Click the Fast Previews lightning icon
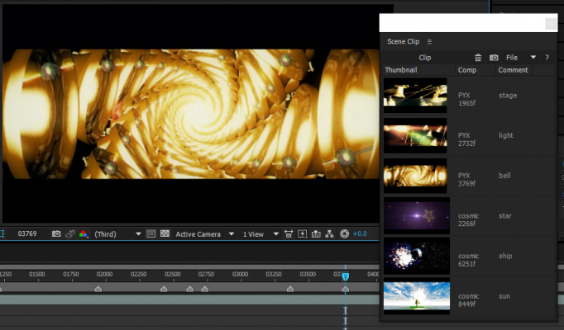The image size is (564, 330). [304, 234]
